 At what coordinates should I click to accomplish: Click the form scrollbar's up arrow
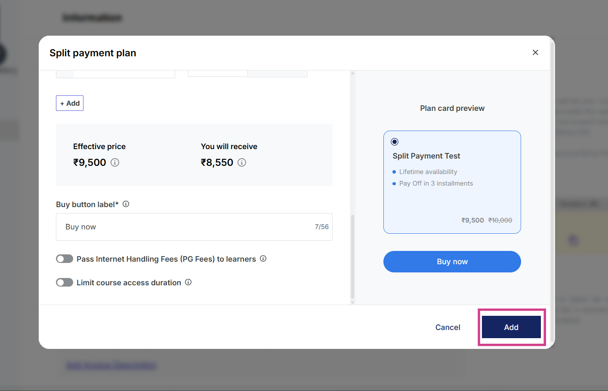click(x=353, y=73)
